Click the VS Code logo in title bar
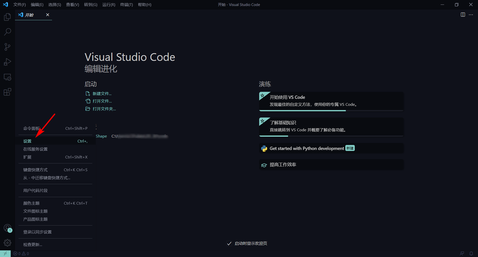The height and width of the screenshot is (257, 478). (x=5, y=5)
